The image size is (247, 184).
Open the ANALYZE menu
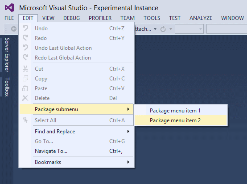coord(201,18)
